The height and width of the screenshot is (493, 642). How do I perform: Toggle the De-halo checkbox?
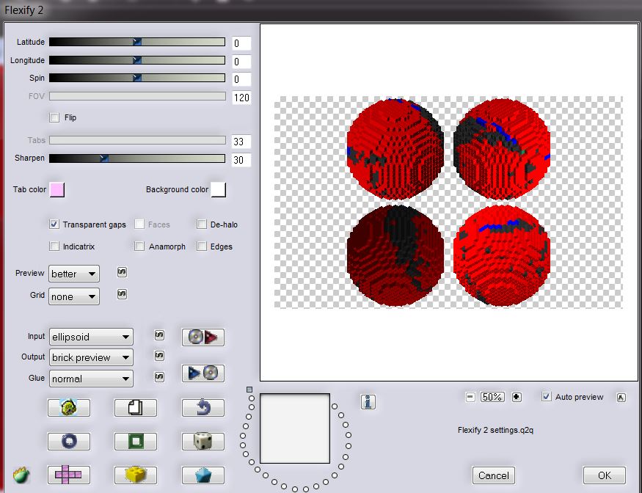point(202,224)
